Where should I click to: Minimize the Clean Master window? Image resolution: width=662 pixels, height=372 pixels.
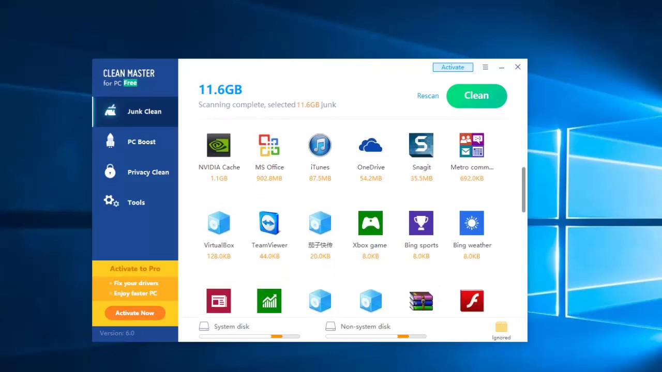[x=501, y=67]
